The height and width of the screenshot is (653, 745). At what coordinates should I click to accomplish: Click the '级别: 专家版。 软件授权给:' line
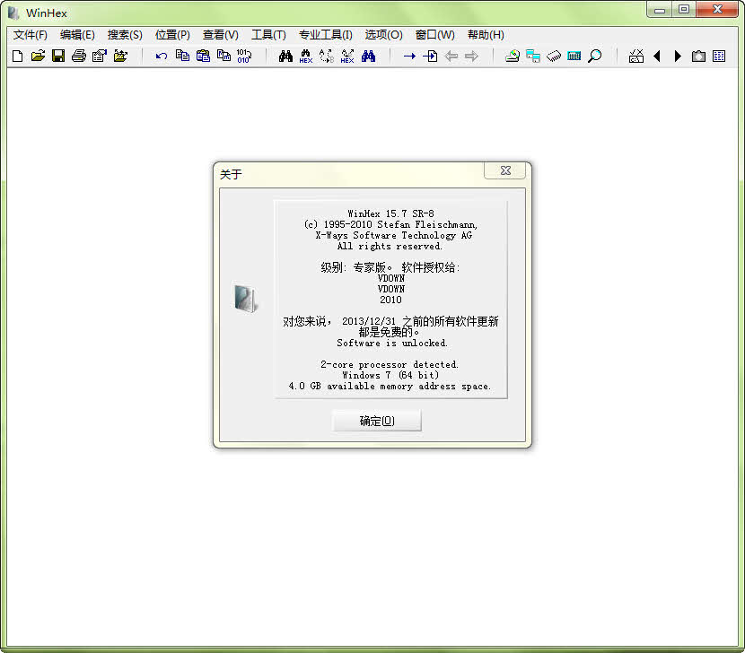pos(390,267)
